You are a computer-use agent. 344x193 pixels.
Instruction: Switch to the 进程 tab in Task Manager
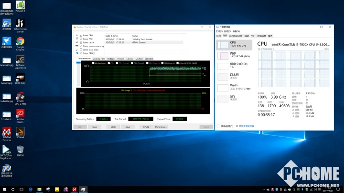[218, 36]
